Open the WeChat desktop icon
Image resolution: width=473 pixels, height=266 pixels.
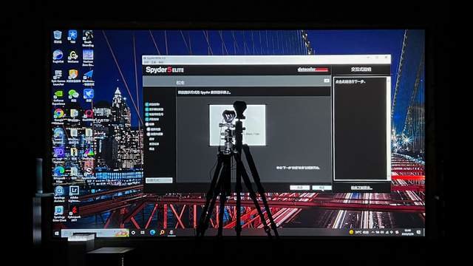pos(73,96)
